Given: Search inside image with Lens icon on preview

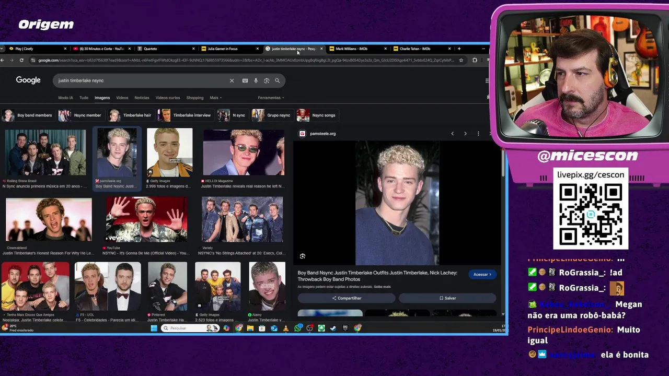Looking at the screenshot, I should (x=303, y=256).
